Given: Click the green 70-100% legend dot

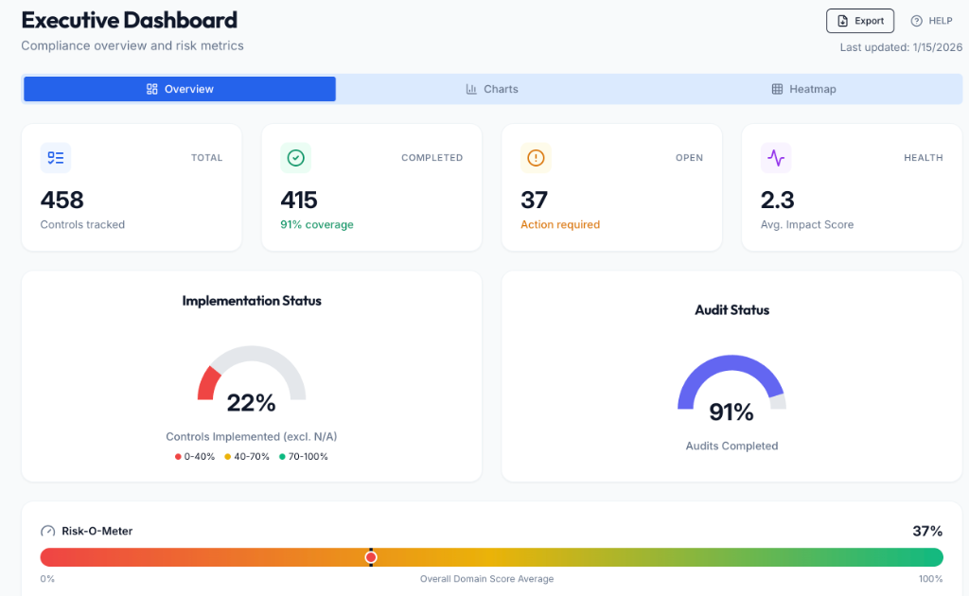Looking at the screenshot, I should coord(282,457).
